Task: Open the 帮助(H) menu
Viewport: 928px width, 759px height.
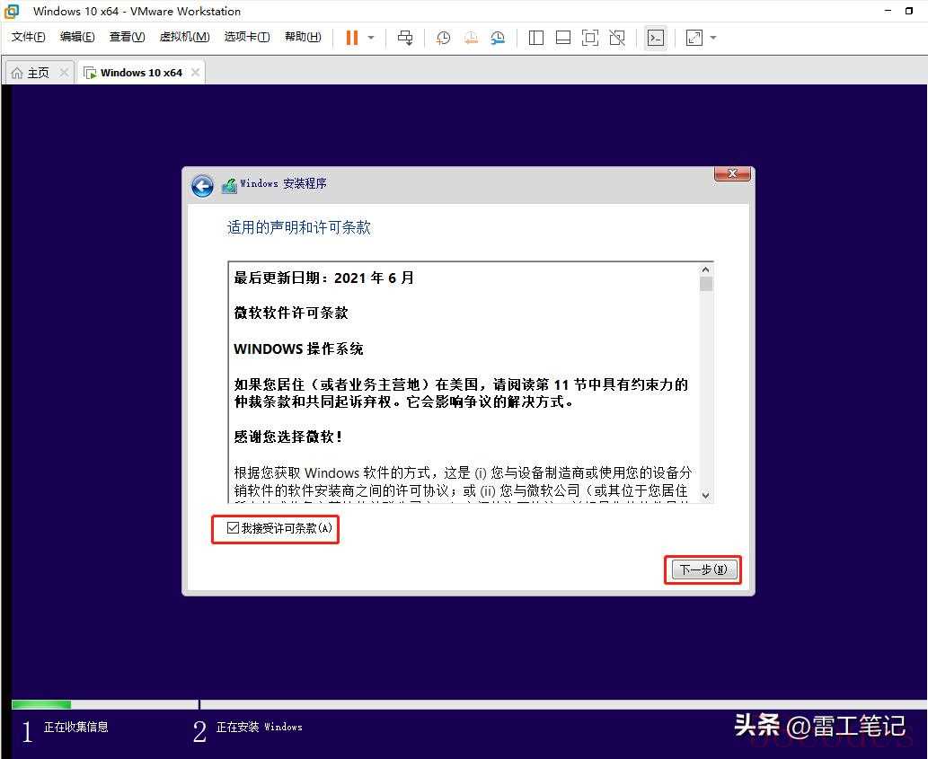Action: coord(303,37)
